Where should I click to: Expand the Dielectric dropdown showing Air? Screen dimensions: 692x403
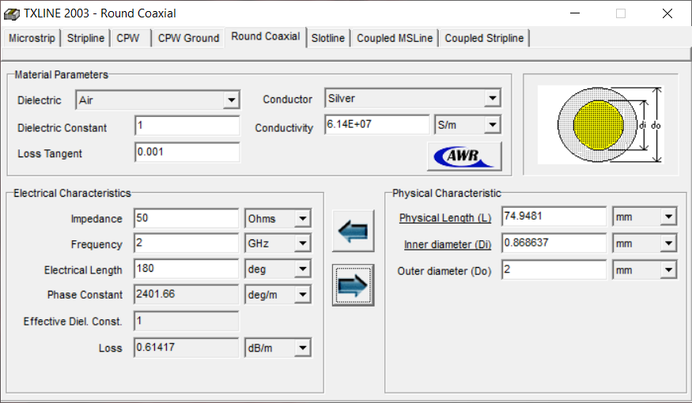[231, 100]
